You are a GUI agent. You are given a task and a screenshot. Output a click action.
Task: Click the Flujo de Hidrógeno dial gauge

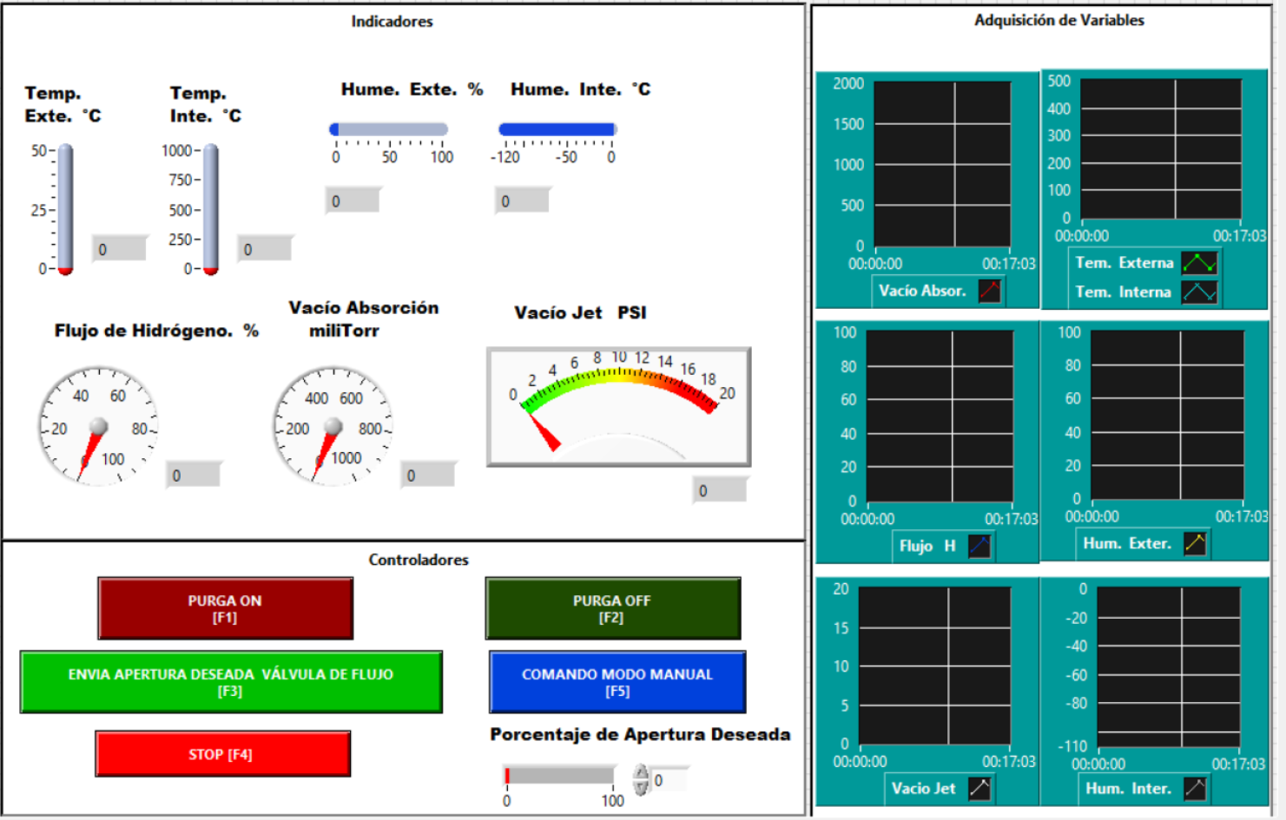click(x=98, y=426)
